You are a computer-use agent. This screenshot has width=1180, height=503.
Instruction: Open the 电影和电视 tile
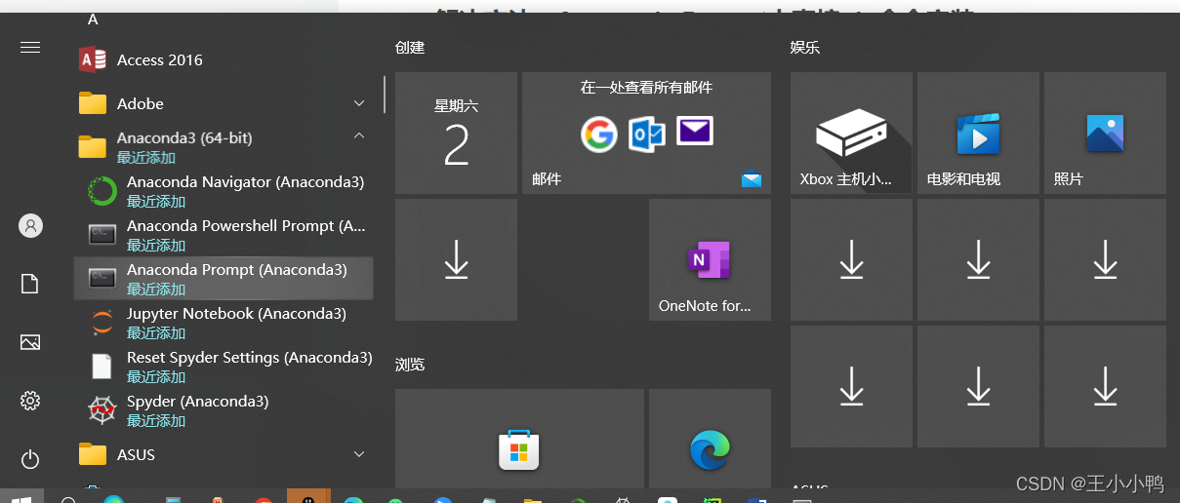pos(978,133)
